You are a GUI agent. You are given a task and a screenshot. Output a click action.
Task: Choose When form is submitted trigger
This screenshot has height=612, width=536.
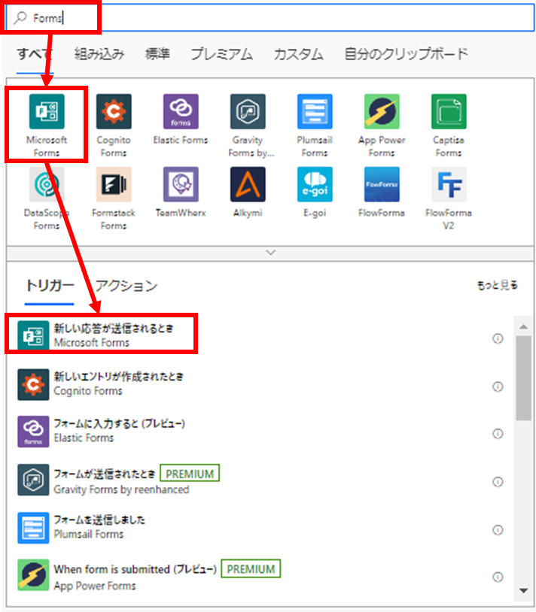(x=259, y=575)
